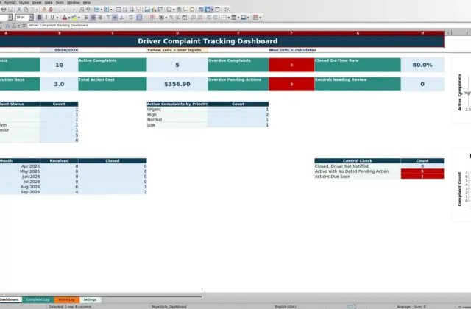Open the Background Color dropdown arrow

(x=79, y=18)
